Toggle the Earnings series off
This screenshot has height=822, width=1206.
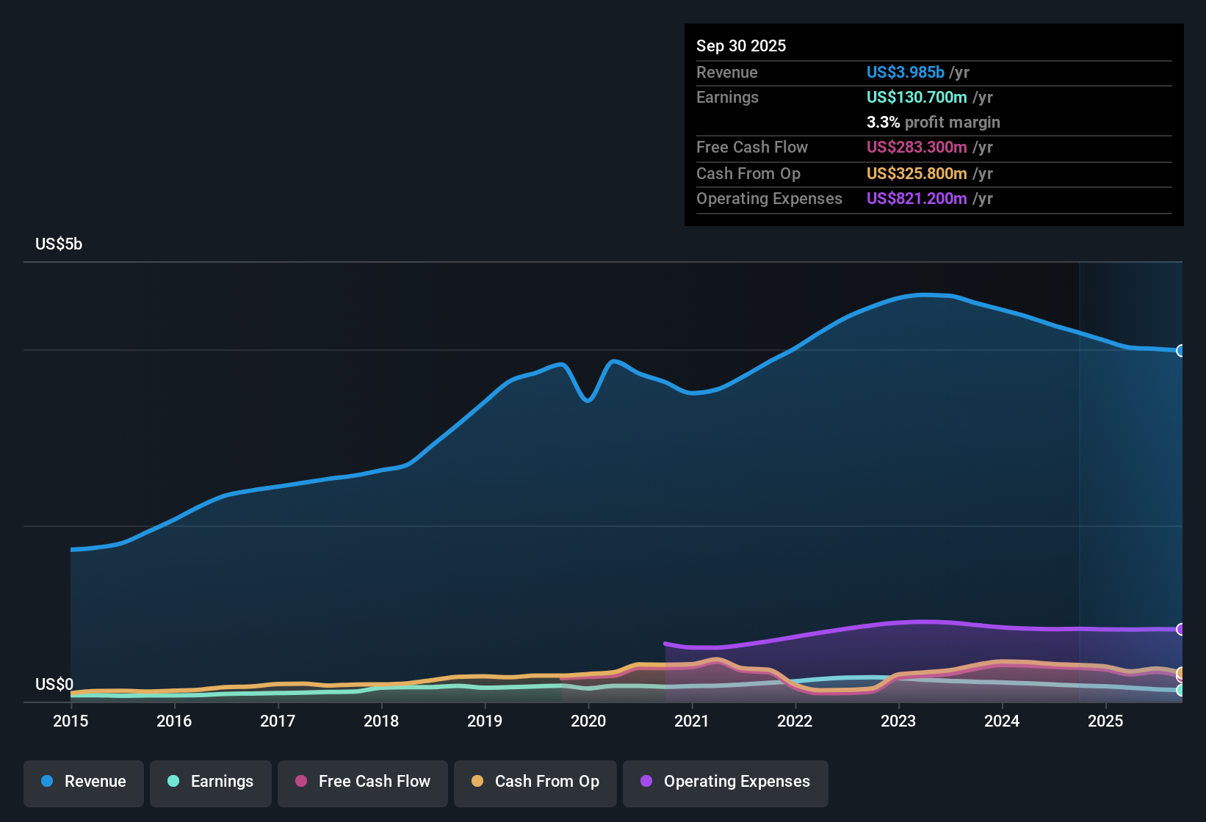(211, 782)
